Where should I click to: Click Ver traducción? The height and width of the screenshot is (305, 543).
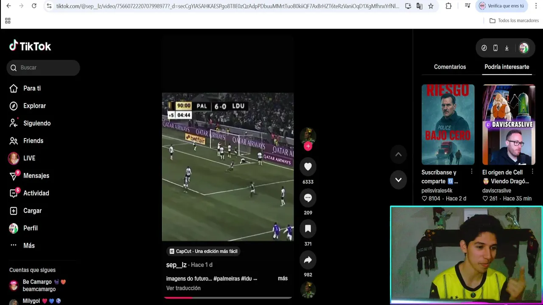tap(183, 288)
